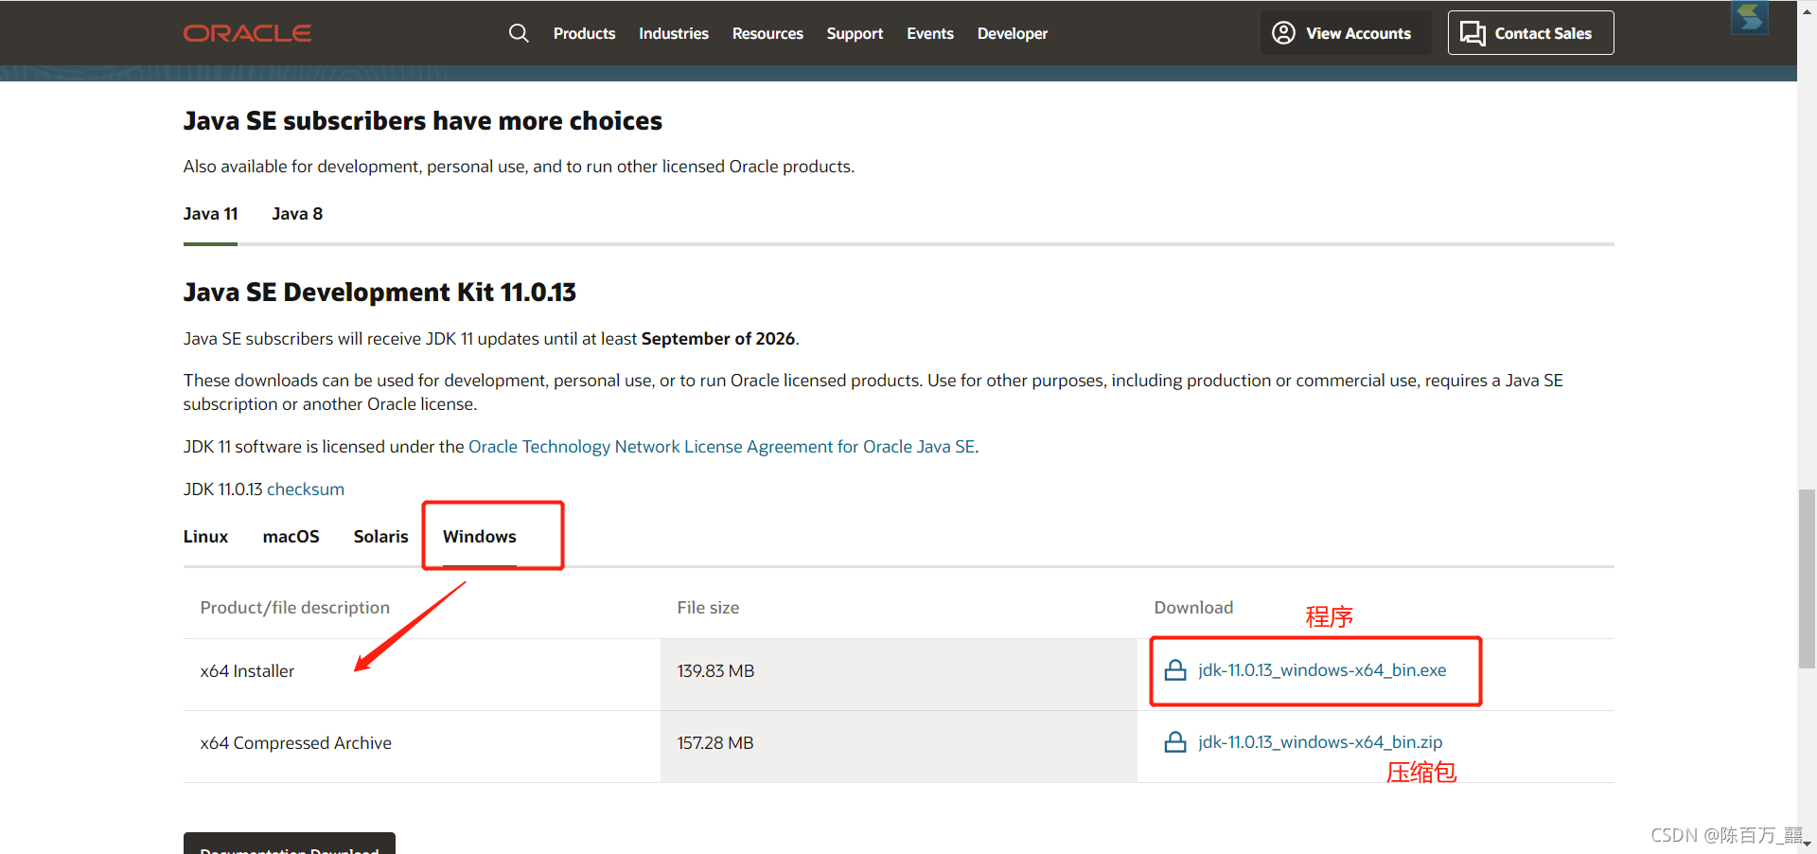Viewport: 1817px width, 854px height.
Task: Click the x64 Installer row label
Action: [247, 671]
